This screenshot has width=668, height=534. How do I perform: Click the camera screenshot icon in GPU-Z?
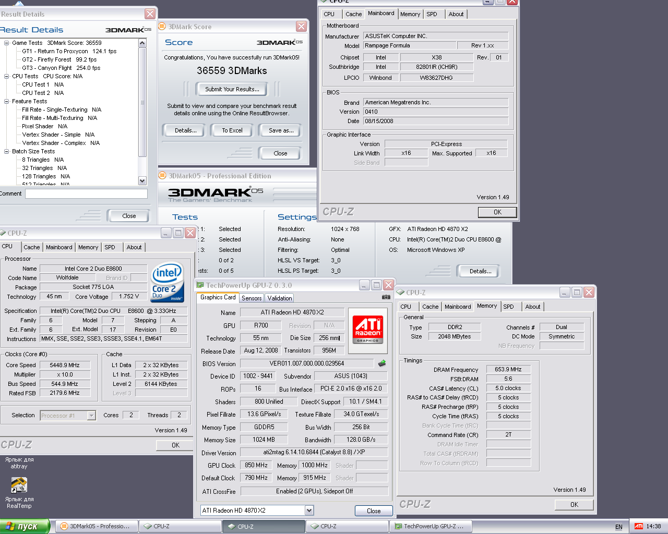click(386, 297)
